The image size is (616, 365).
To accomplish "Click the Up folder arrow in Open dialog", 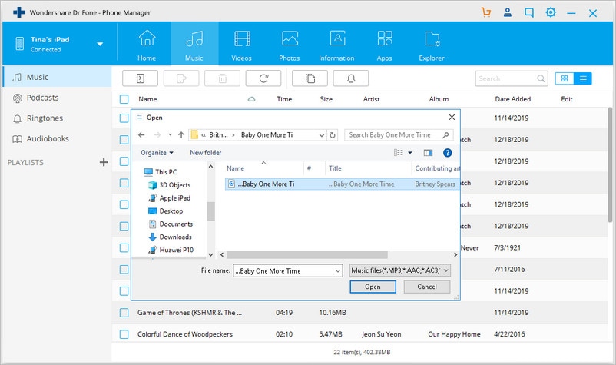I will (x=181, y=134).
